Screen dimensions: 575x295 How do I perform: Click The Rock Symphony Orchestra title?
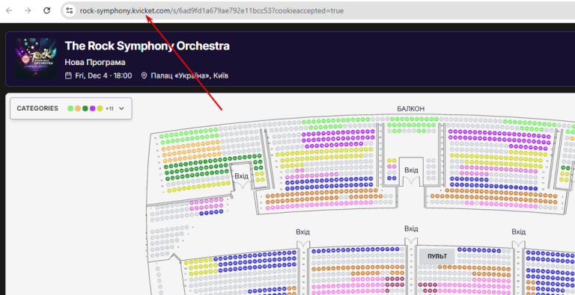click(147, 46)
